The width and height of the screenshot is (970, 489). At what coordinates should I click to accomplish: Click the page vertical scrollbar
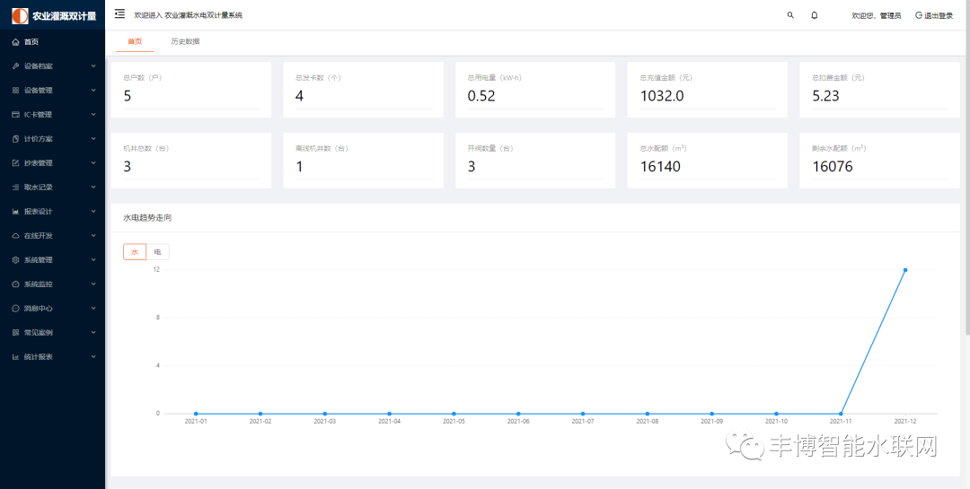[x=966, y=179]
